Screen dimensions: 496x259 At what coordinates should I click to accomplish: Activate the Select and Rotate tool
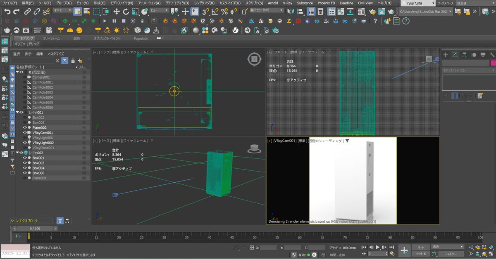click(126, 12)
